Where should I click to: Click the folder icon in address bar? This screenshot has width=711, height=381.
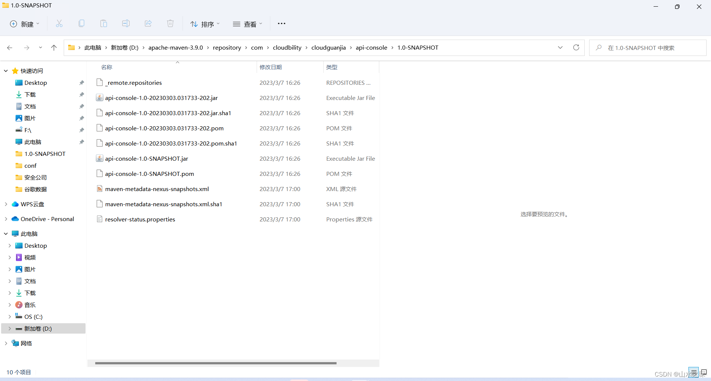click(x=71, y=47)
